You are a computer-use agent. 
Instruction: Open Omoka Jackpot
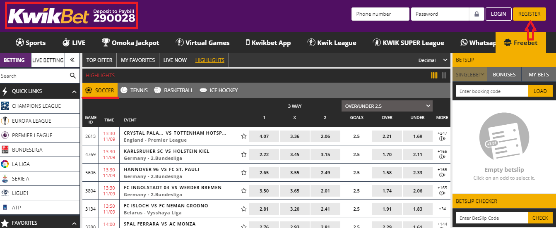pos(130,43)
